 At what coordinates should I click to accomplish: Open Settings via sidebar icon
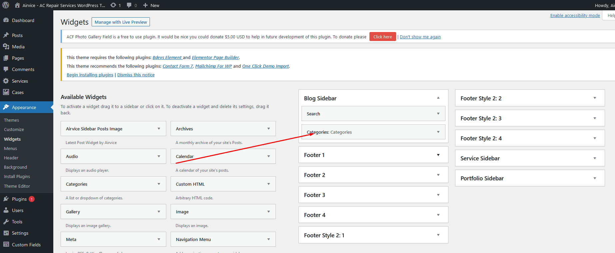click(x=6, y=233)
